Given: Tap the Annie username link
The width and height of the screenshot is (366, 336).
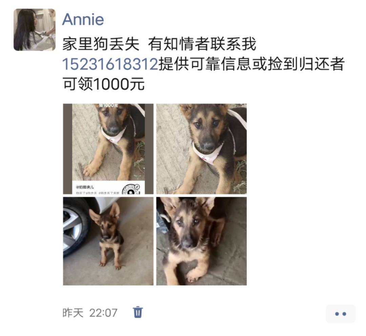Looking at the screenshot, I should (x=83, y=19).
